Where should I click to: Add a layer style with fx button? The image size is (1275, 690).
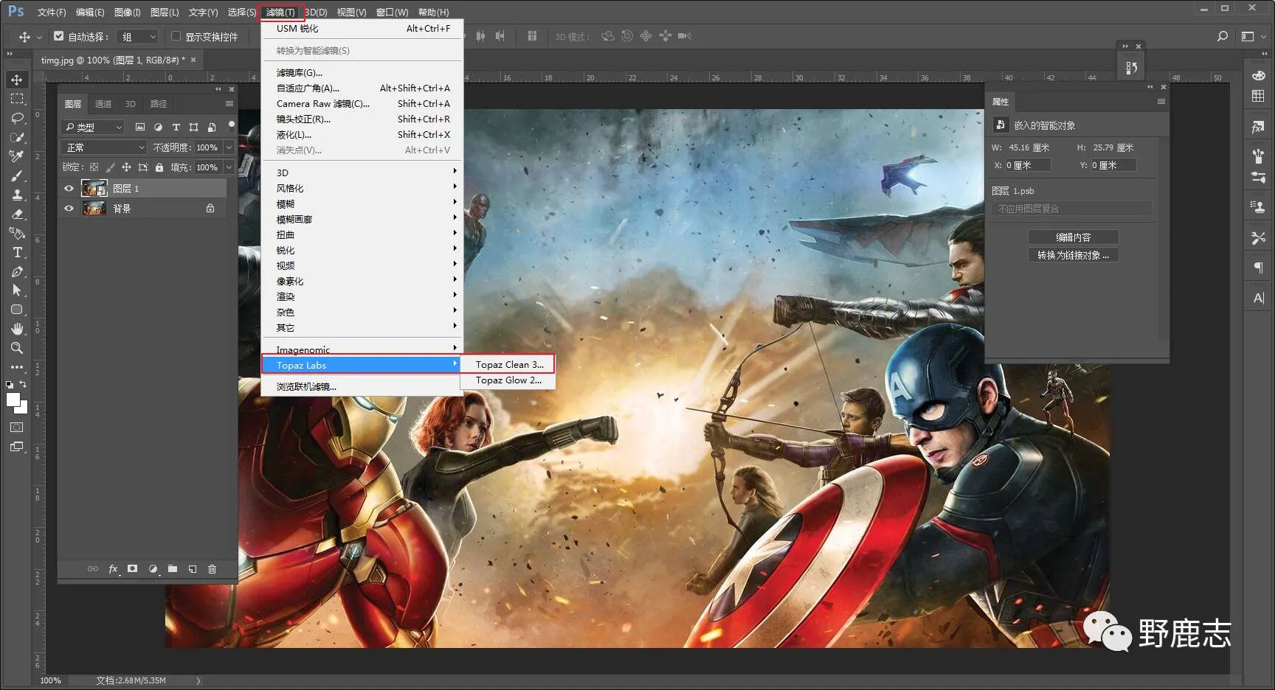click(113, 569)
